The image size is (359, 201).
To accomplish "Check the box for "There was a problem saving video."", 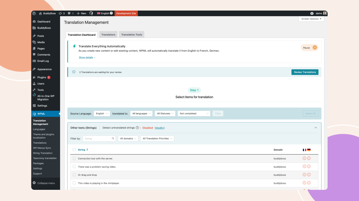I will (x=74, y=167).
